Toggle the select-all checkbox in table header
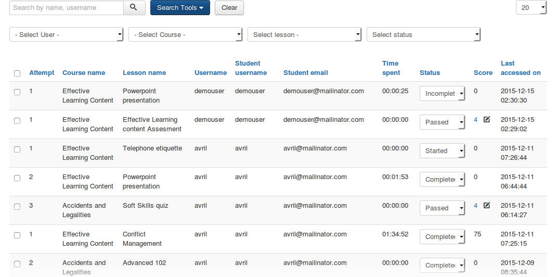The height and width of the screenshot is (277, 557). [x=17, y=73]
